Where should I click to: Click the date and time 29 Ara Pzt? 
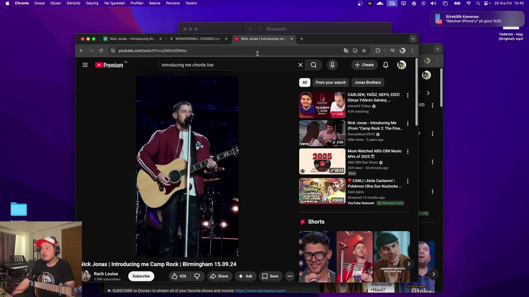tap(509, 3)
